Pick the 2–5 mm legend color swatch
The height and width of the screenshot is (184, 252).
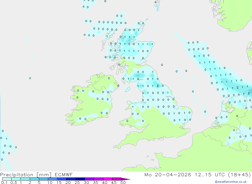click(x=34, y=179)
